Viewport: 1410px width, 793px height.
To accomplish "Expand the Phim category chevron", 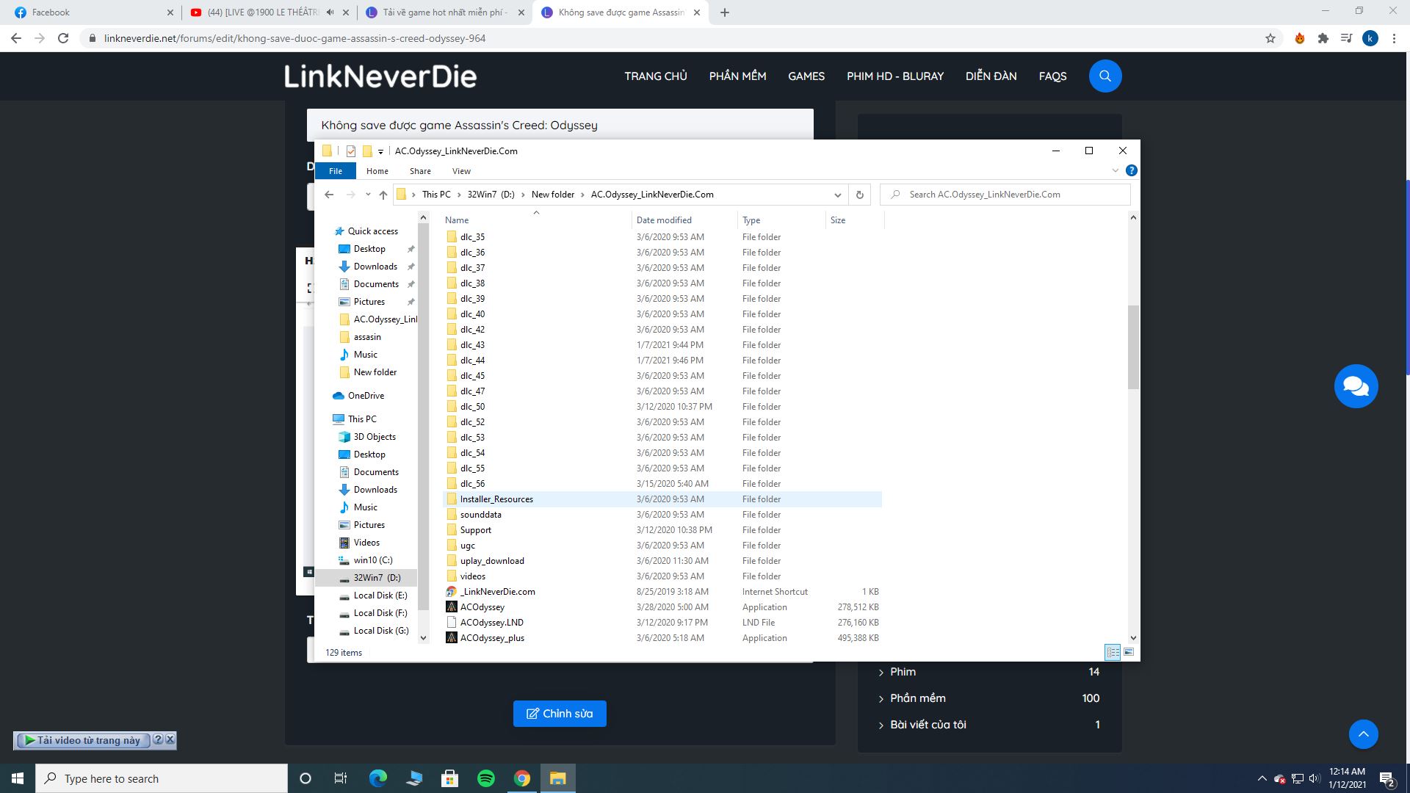I will [881, 673].
